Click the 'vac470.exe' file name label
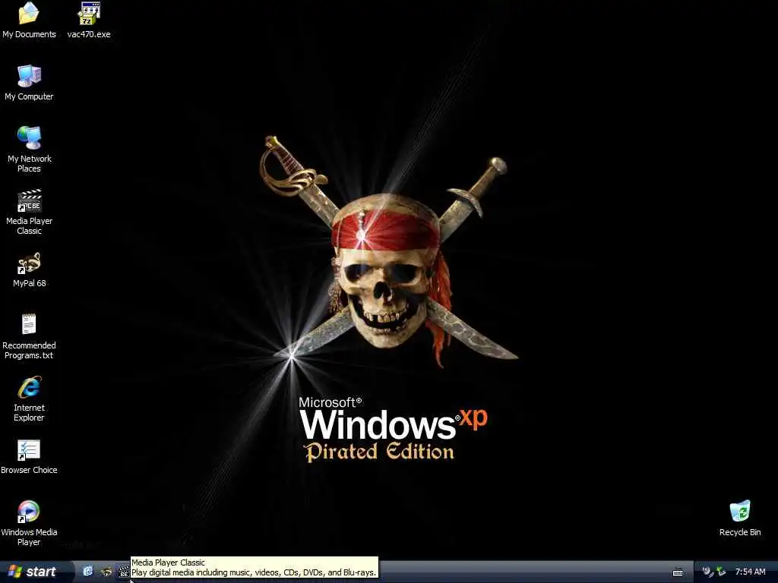Viewport: 778px width, 583px height. (89, 34)
